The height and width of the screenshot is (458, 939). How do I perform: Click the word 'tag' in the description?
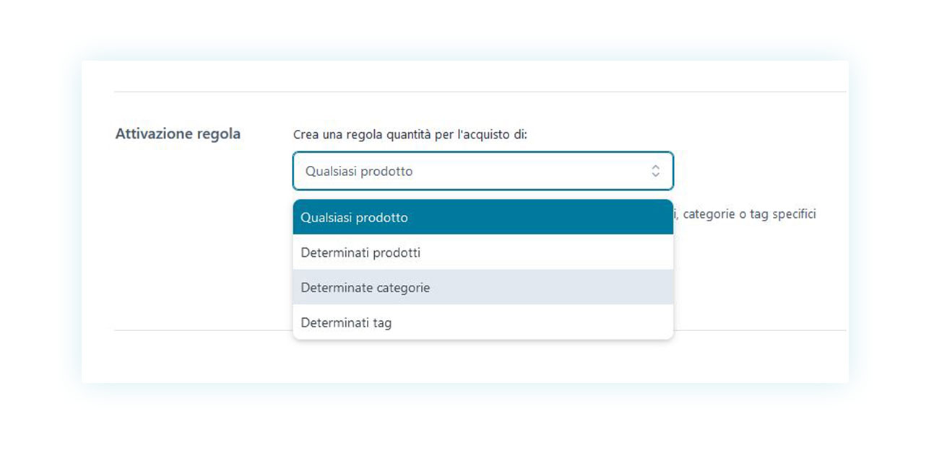tap(758, 214)
